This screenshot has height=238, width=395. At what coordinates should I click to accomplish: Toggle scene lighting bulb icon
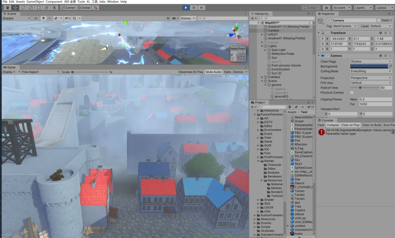click(x=43, y=18)
